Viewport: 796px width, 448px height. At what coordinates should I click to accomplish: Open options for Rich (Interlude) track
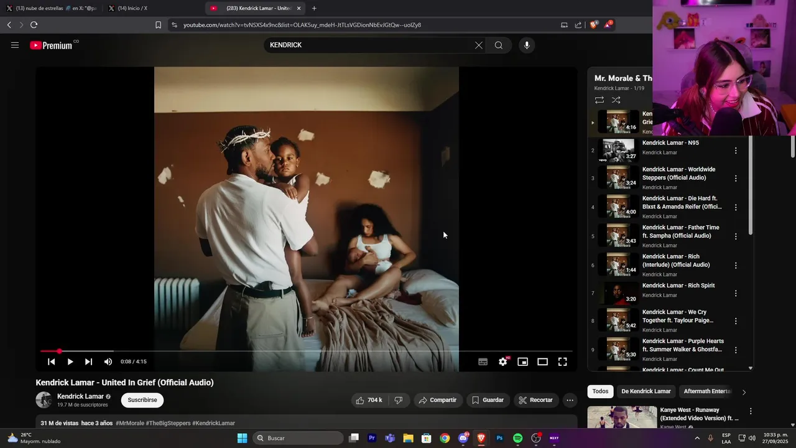pyautogui.click(x=736, y=265)
